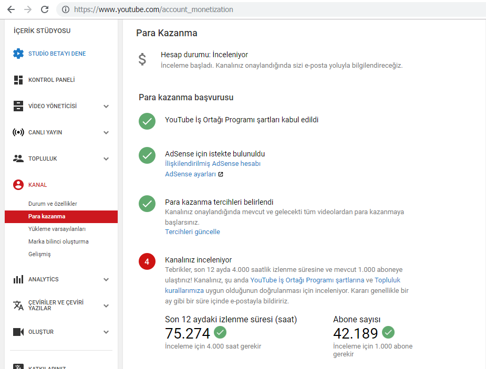Open OLUŞTUR menu item
Image resolution: width=486 pixels, height=369 pixels.
(x=41, y=332)
